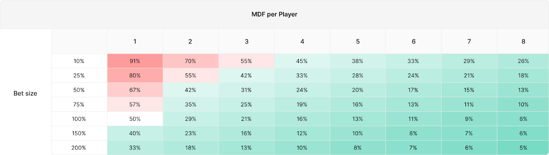
Task: Click the white 50% cell
Action: click(135, 119)
